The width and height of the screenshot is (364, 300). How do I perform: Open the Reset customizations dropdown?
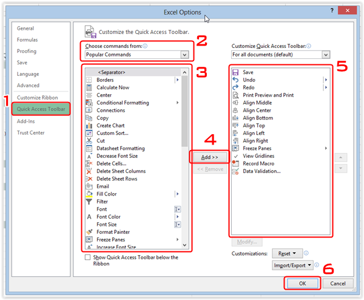pos(288,253)
